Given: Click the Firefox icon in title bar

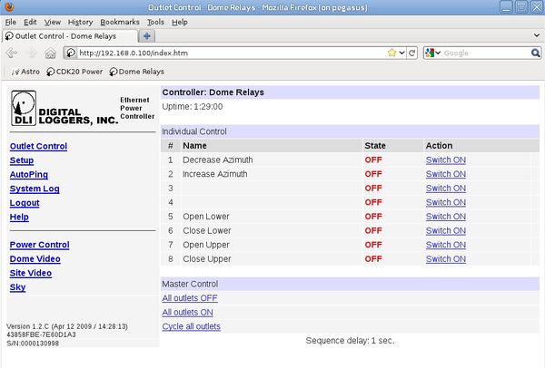Looking at the screenshot, I should coord(9,7).
